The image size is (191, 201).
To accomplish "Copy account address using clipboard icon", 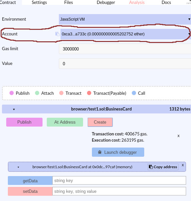I will [x=57, y=34].
